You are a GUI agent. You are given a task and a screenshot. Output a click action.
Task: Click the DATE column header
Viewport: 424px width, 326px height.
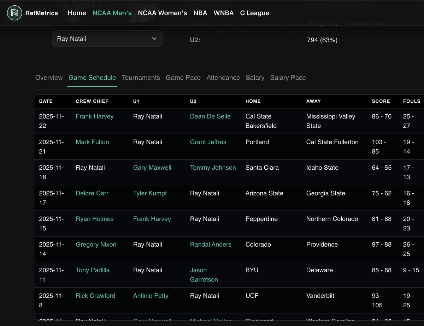click(x=46, y=101)
